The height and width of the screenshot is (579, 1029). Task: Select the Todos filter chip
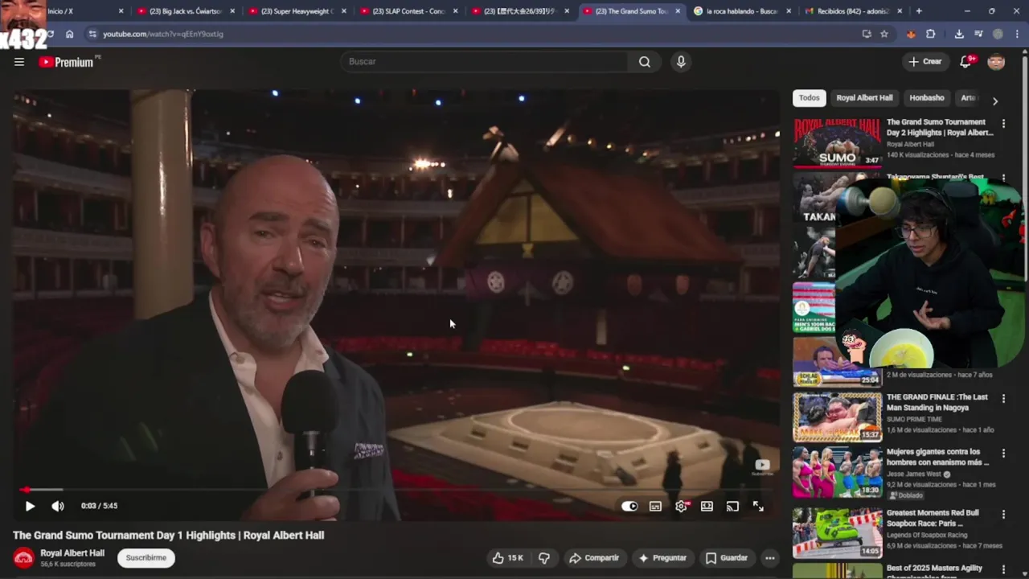pyautogui.click(x=810, y=98)
